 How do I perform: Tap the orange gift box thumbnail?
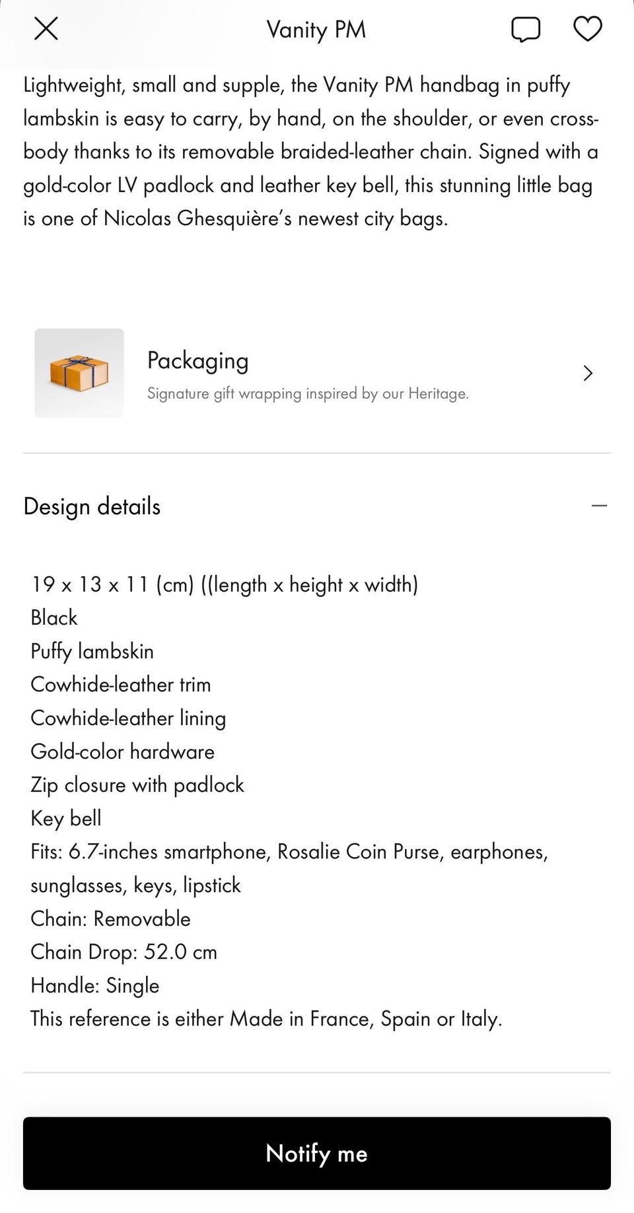[79, 373]
